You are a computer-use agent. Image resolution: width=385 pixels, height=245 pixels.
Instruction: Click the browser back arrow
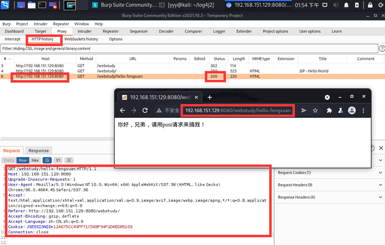122,111
